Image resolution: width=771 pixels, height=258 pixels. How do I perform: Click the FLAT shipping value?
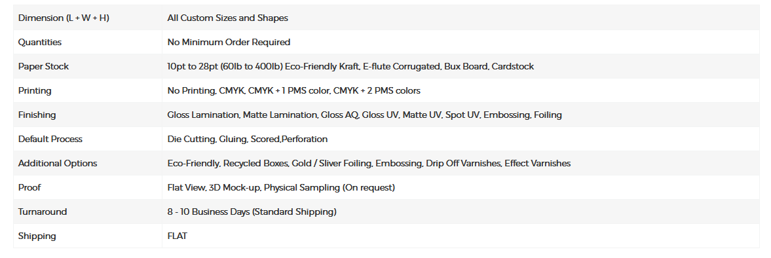pyautogui.click(x=177, y=236)
